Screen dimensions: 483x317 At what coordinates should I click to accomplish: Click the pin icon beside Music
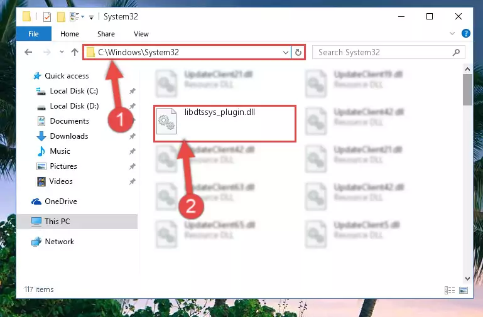(132, 151)
